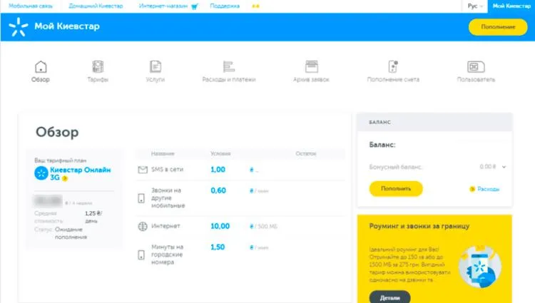
Task: Open the Пополнение счета phone icon
Action: (x=393, y=66)
